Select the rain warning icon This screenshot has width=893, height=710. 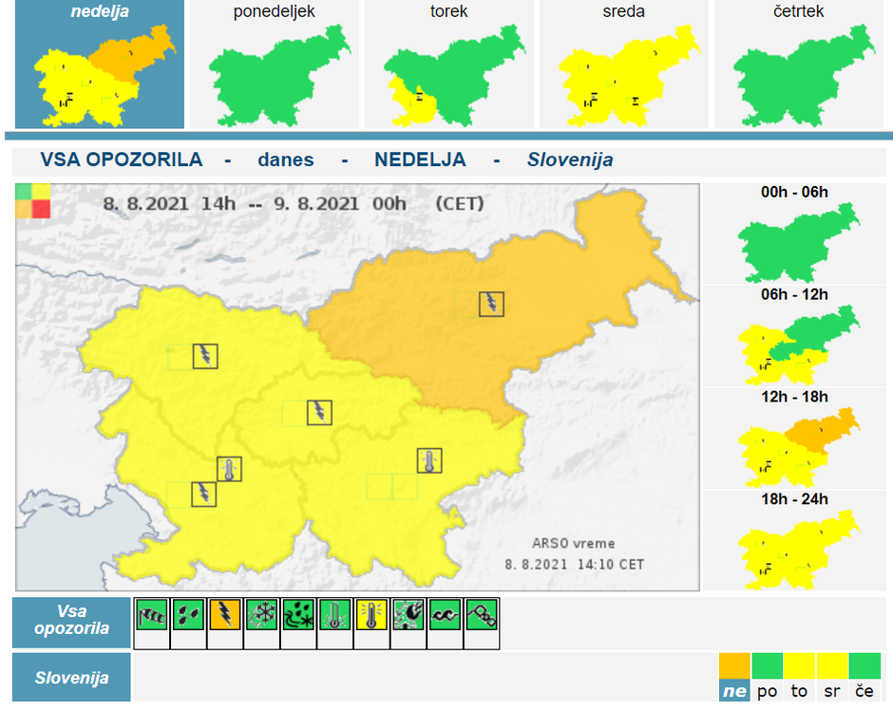click(x=189, y=622)
